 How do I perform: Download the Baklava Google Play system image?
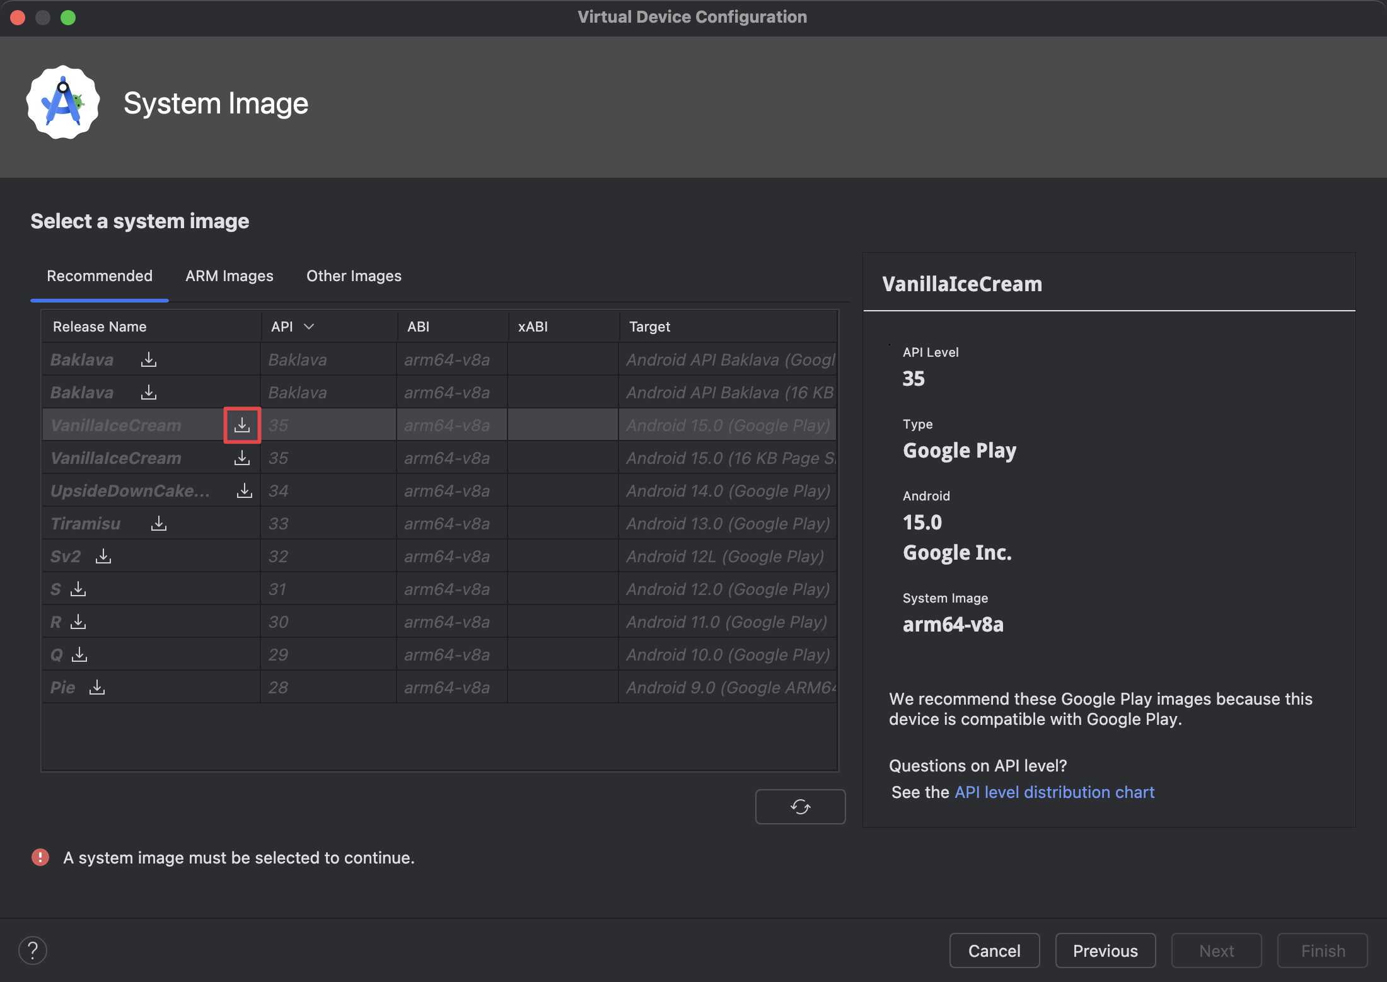pyautogui.click(x=148, y=359)
